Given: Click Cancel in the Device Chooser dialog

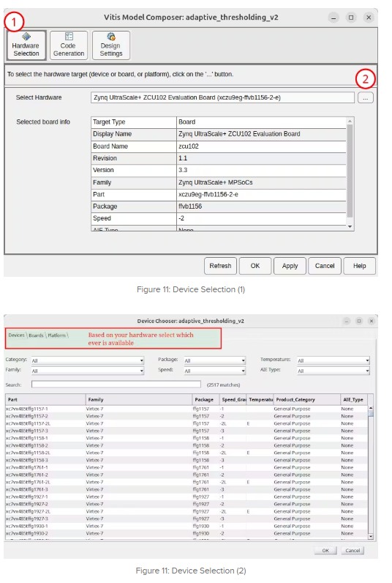Looking at the screenshot, I should [353, 550].
